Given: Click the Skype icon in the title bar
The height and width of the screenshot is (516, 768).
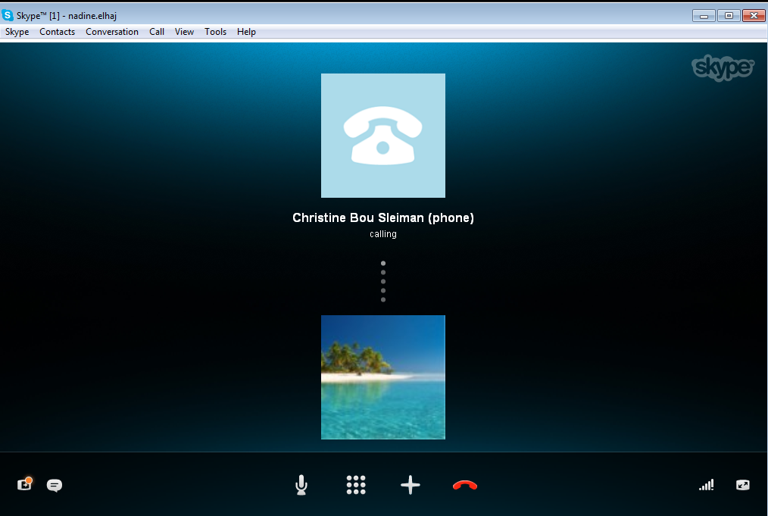Looking at the screenshot, I should tap(9, 15).
